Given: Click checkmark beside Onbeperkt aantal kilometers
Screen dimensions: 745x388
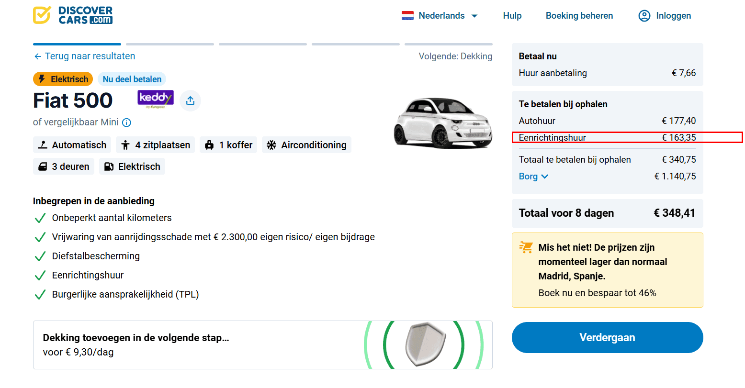Looking at the screenshot, I should [x=40, y=218].
